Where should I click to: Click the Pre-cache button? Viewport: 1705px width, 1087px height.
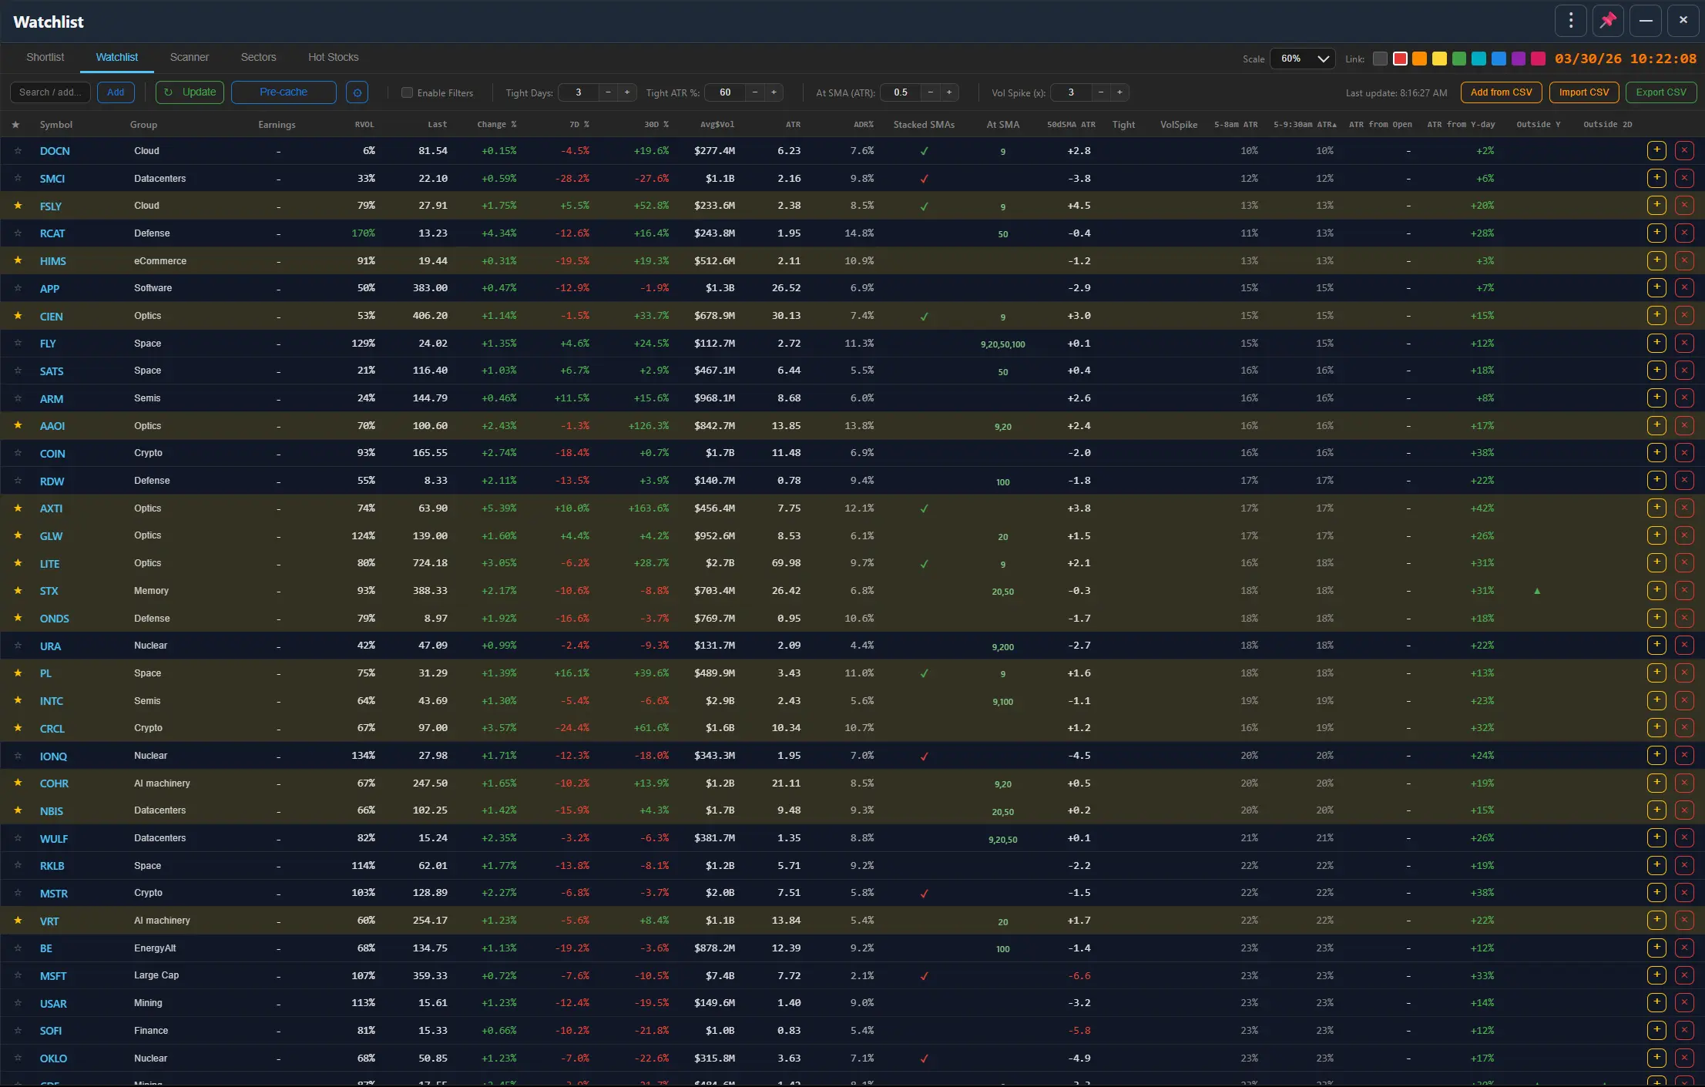tap(283, 92)
